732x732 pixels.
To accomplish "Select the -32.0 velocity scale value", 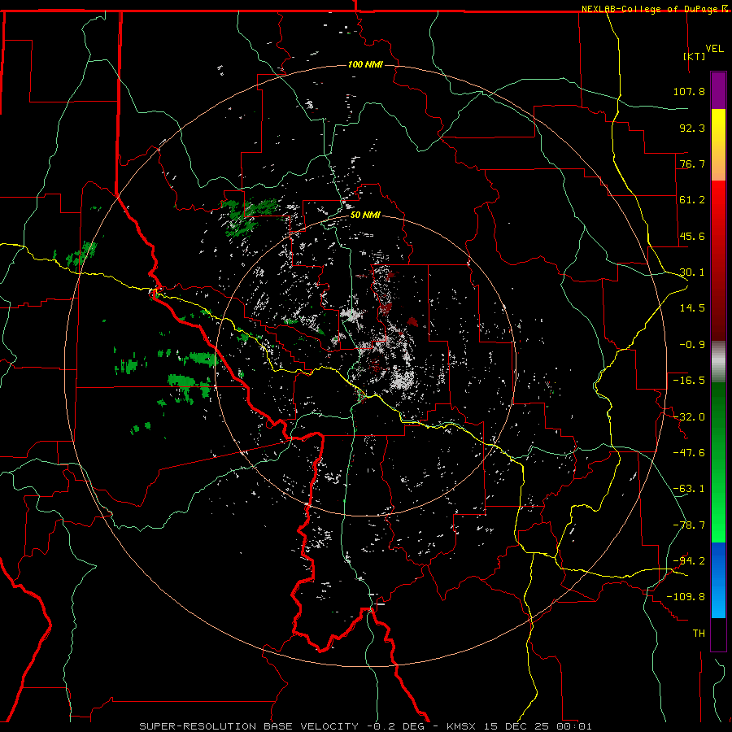I will (689, 417).
